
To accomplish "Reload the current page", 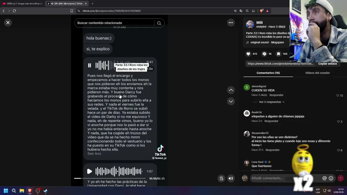I will (14, 11).
